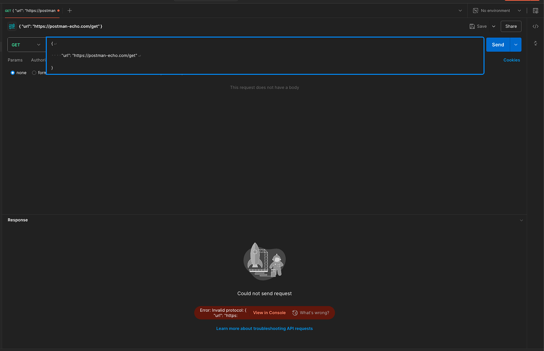The image size is (544, 351).
Task: Send the request
Action: [x=497, y=44]
